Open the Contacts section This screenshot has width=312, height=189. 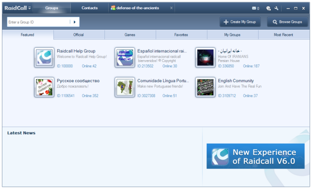[89, 8]
